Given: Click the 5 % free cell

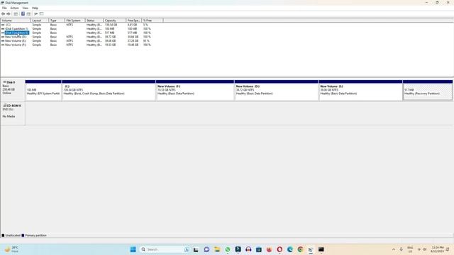Looking at the screenshot, I should [x=145, y=25].
